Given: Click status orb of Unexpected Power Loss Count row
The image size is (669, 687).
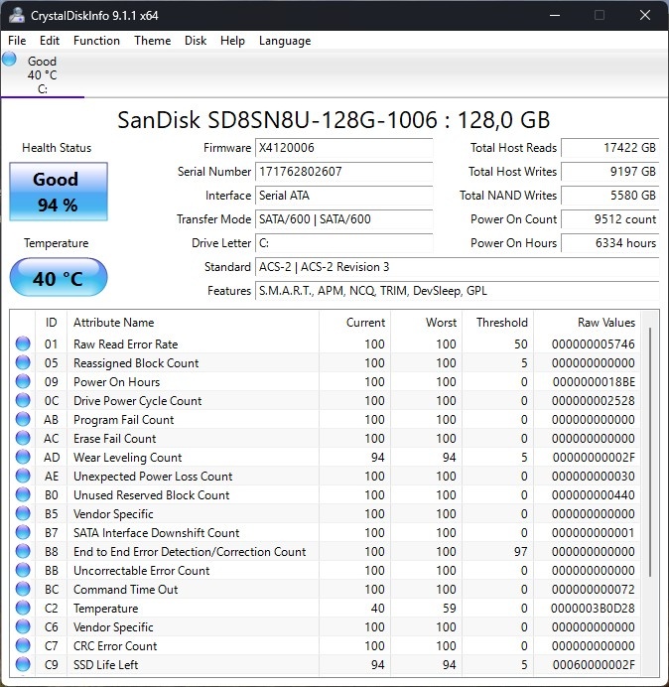Looking at the screenshot, I should click(23, 476).
